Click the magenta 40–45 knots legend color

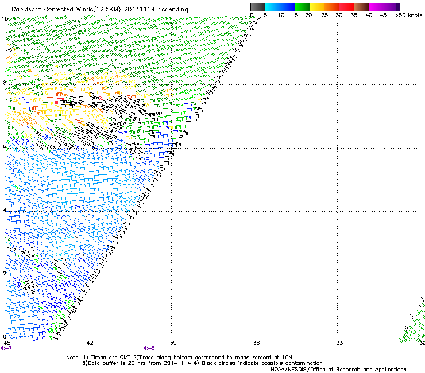(x=377, y=7)
